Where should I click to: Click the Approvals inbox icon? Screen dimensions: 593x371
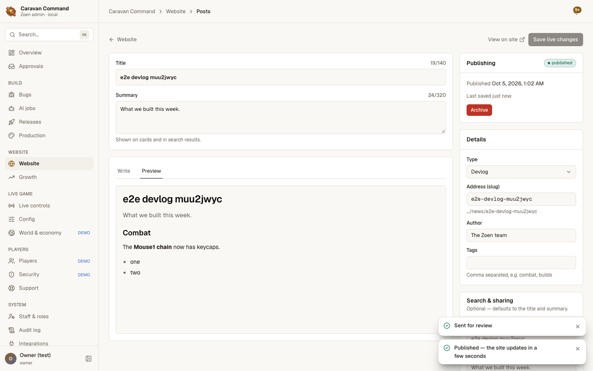coord(12,66)
